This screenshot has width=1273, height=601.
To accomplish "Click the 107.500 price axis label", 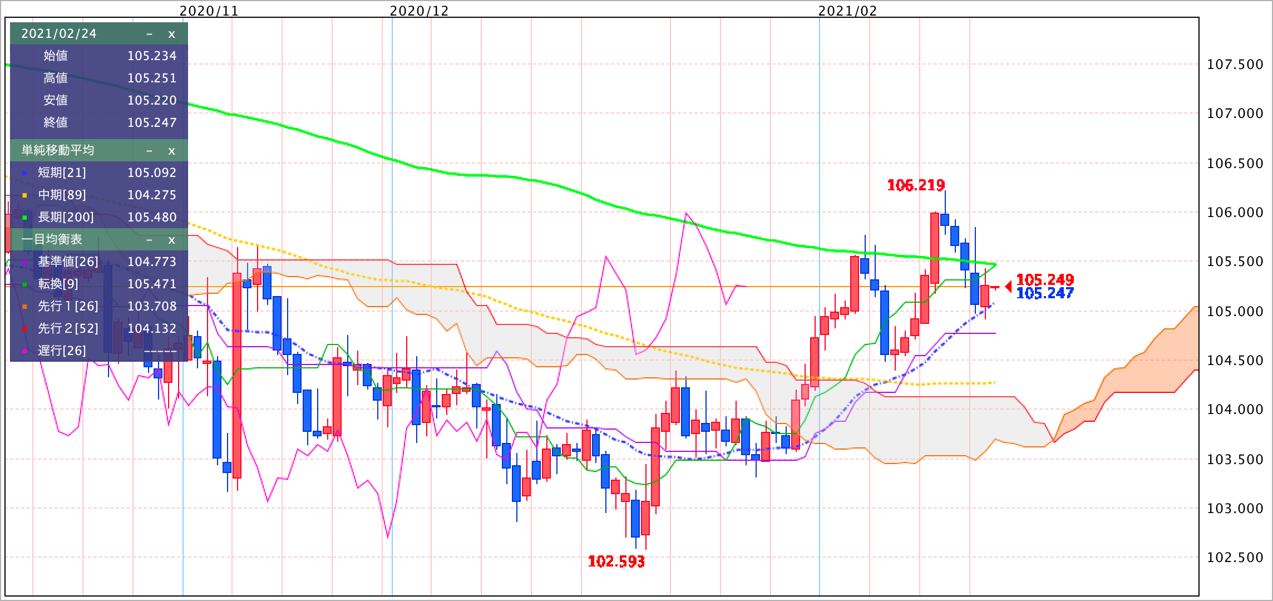I will point(1234,65).
